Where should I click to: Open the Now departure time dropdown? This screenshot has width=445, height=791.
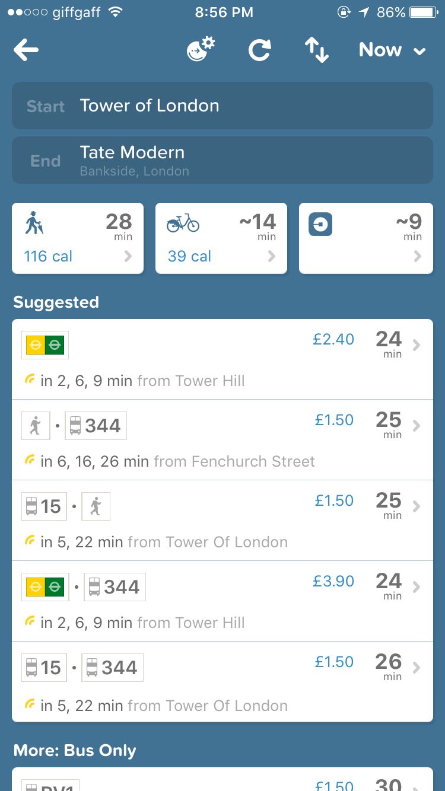(x=392, y=50)
